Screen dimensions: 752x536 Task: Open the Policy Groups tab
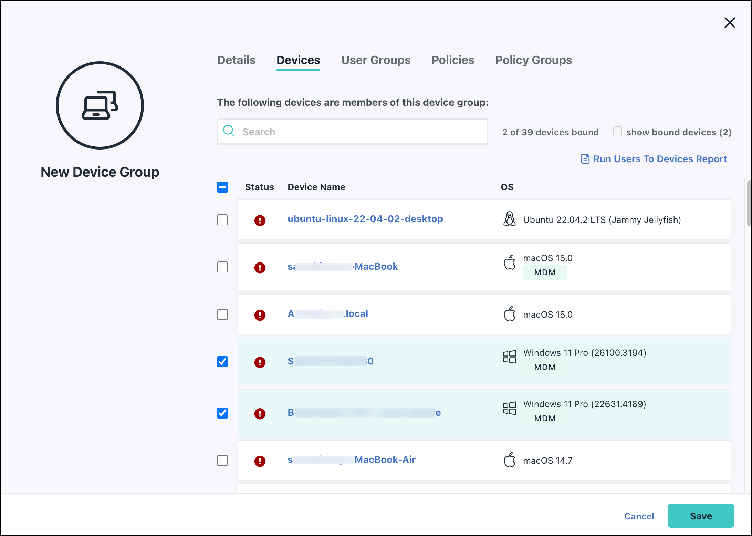tap(533, 60)
